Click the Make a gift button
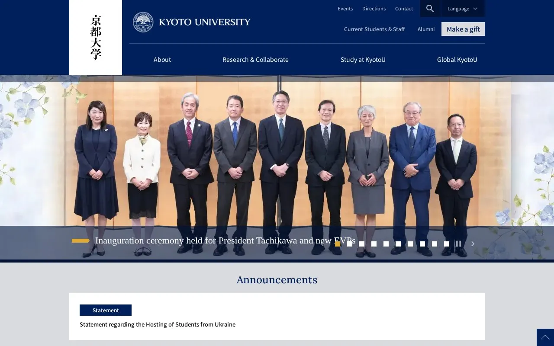554x346 pixels. (463, 29)
